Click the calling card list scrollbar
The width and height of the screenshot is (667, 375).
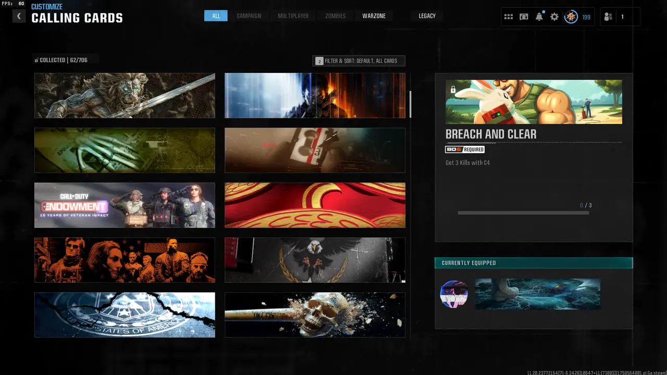[411, 104]
